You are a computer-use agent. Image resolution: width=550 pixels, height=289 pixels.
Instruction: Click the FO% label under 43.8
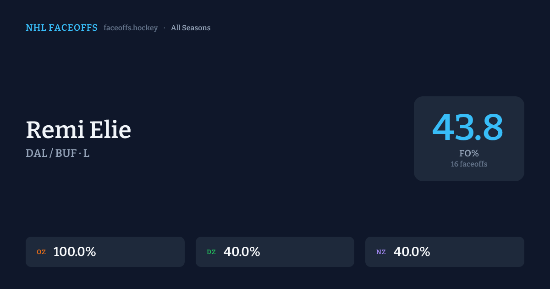[469, 153]
